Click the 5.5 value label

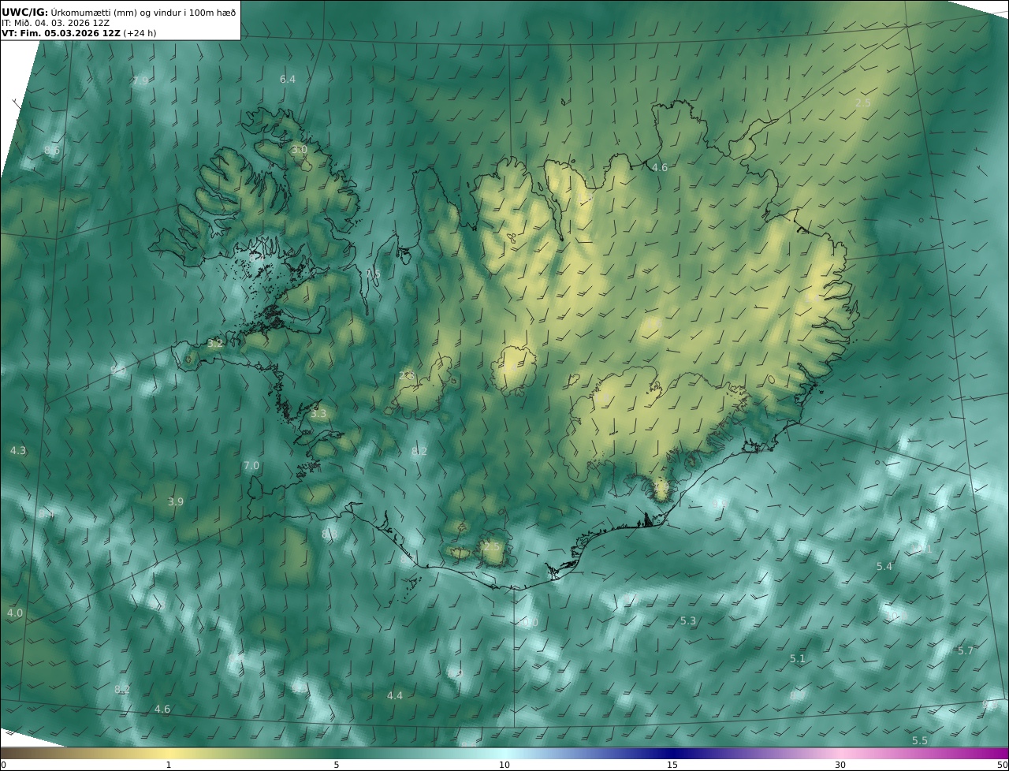[x=920, y=741]
